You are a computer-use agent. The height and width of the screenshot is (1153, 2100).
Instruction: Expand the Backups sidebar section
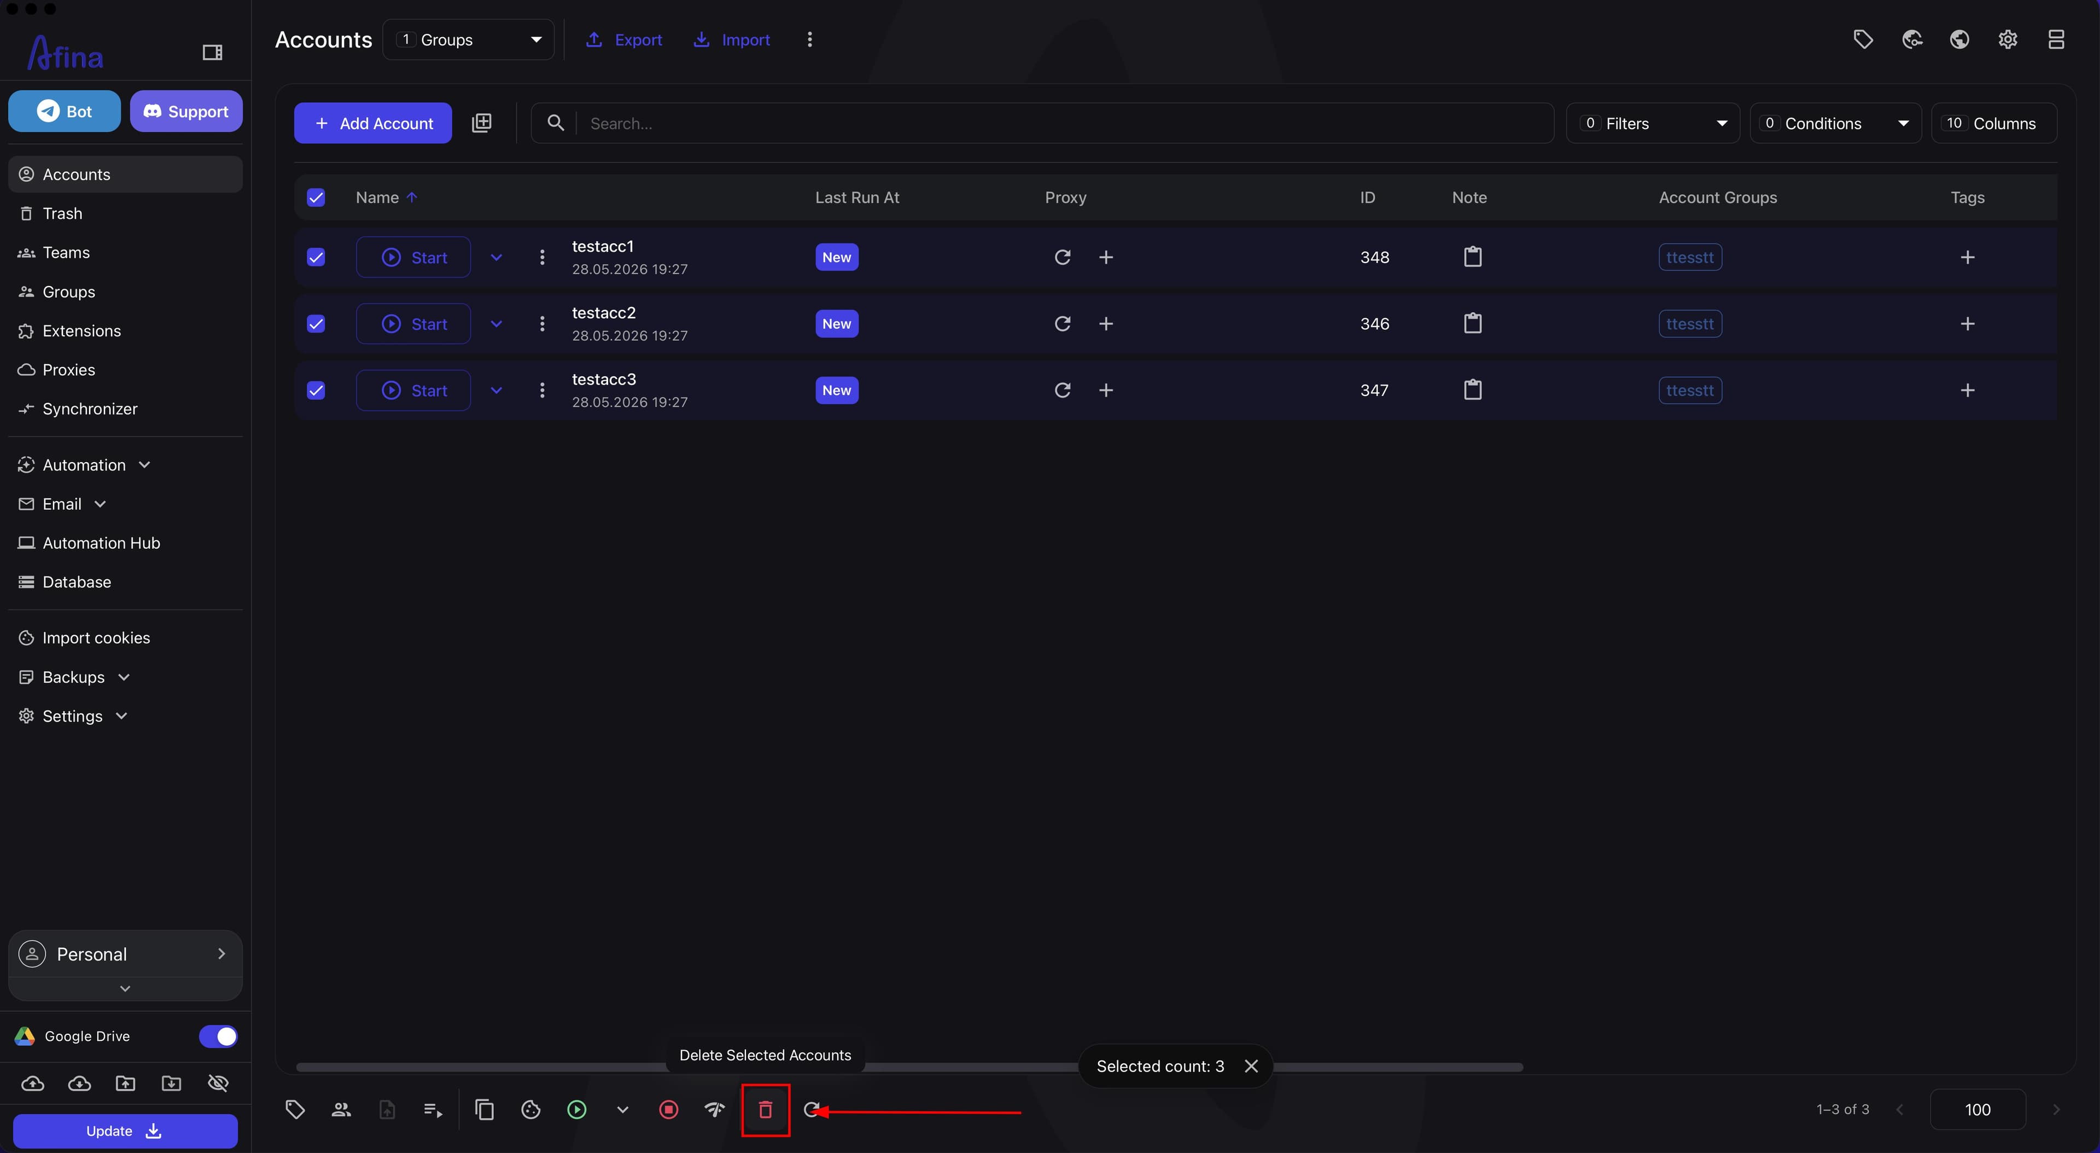(125, 677)
